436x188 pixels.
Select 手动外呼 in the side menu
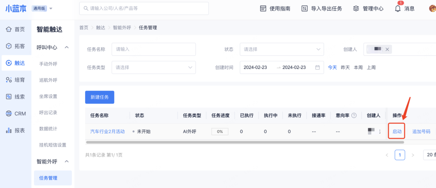pyautogui.click(x=48, y=64)
